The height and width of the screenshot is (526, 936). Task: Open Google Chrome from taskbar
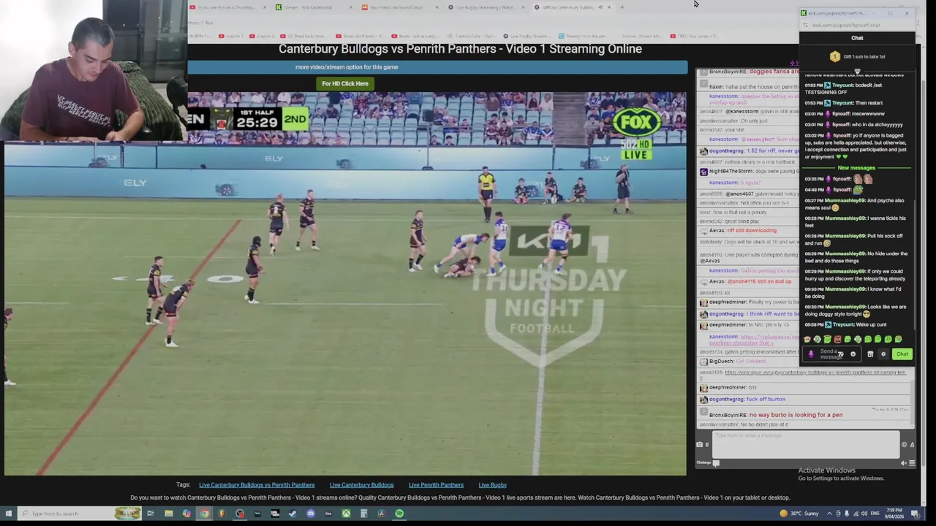tap(204, 514)
